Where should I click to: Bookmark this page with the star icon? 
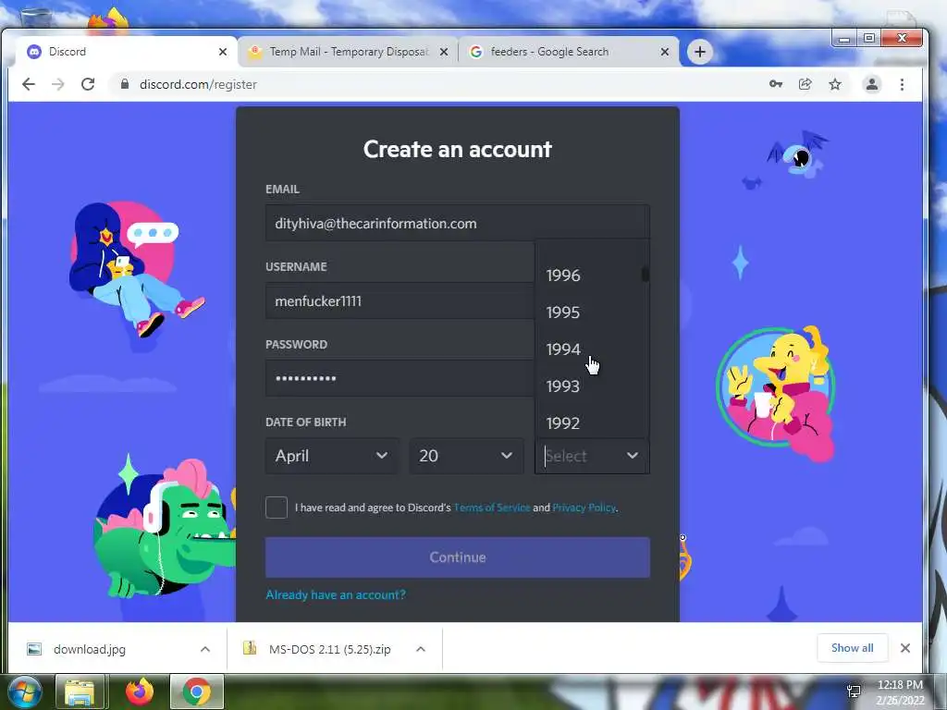pos(835,84)
